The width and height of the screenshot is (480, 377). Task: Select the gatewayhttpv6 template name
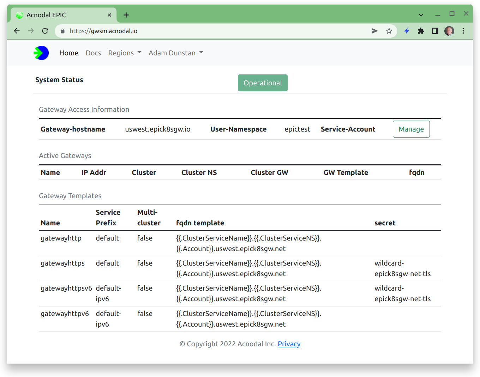click(65, 314)
